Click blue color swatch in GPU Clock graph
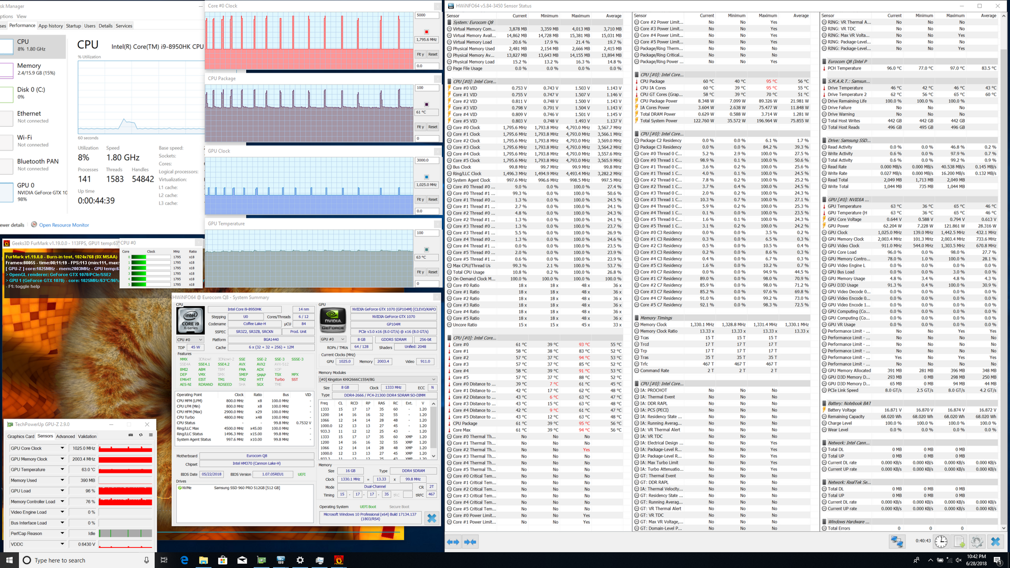 [x=427, y=177]
